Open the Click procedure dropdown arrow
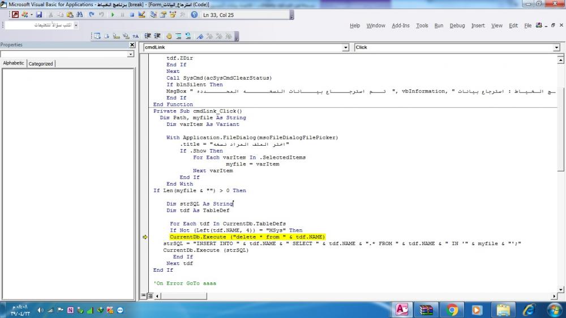 pyautogui.click(x=556, y=47)
